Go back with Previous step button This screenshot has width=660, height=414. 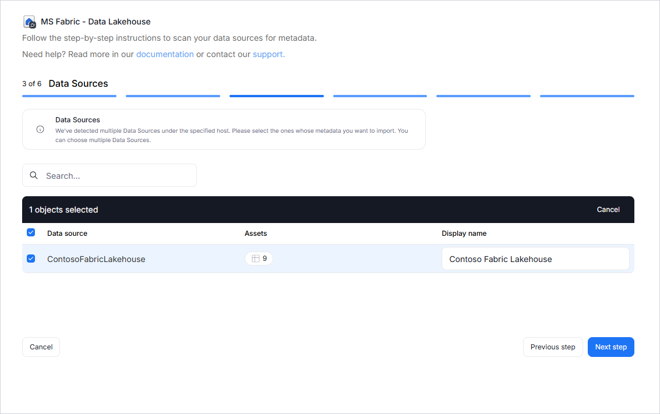coord(552,347)
